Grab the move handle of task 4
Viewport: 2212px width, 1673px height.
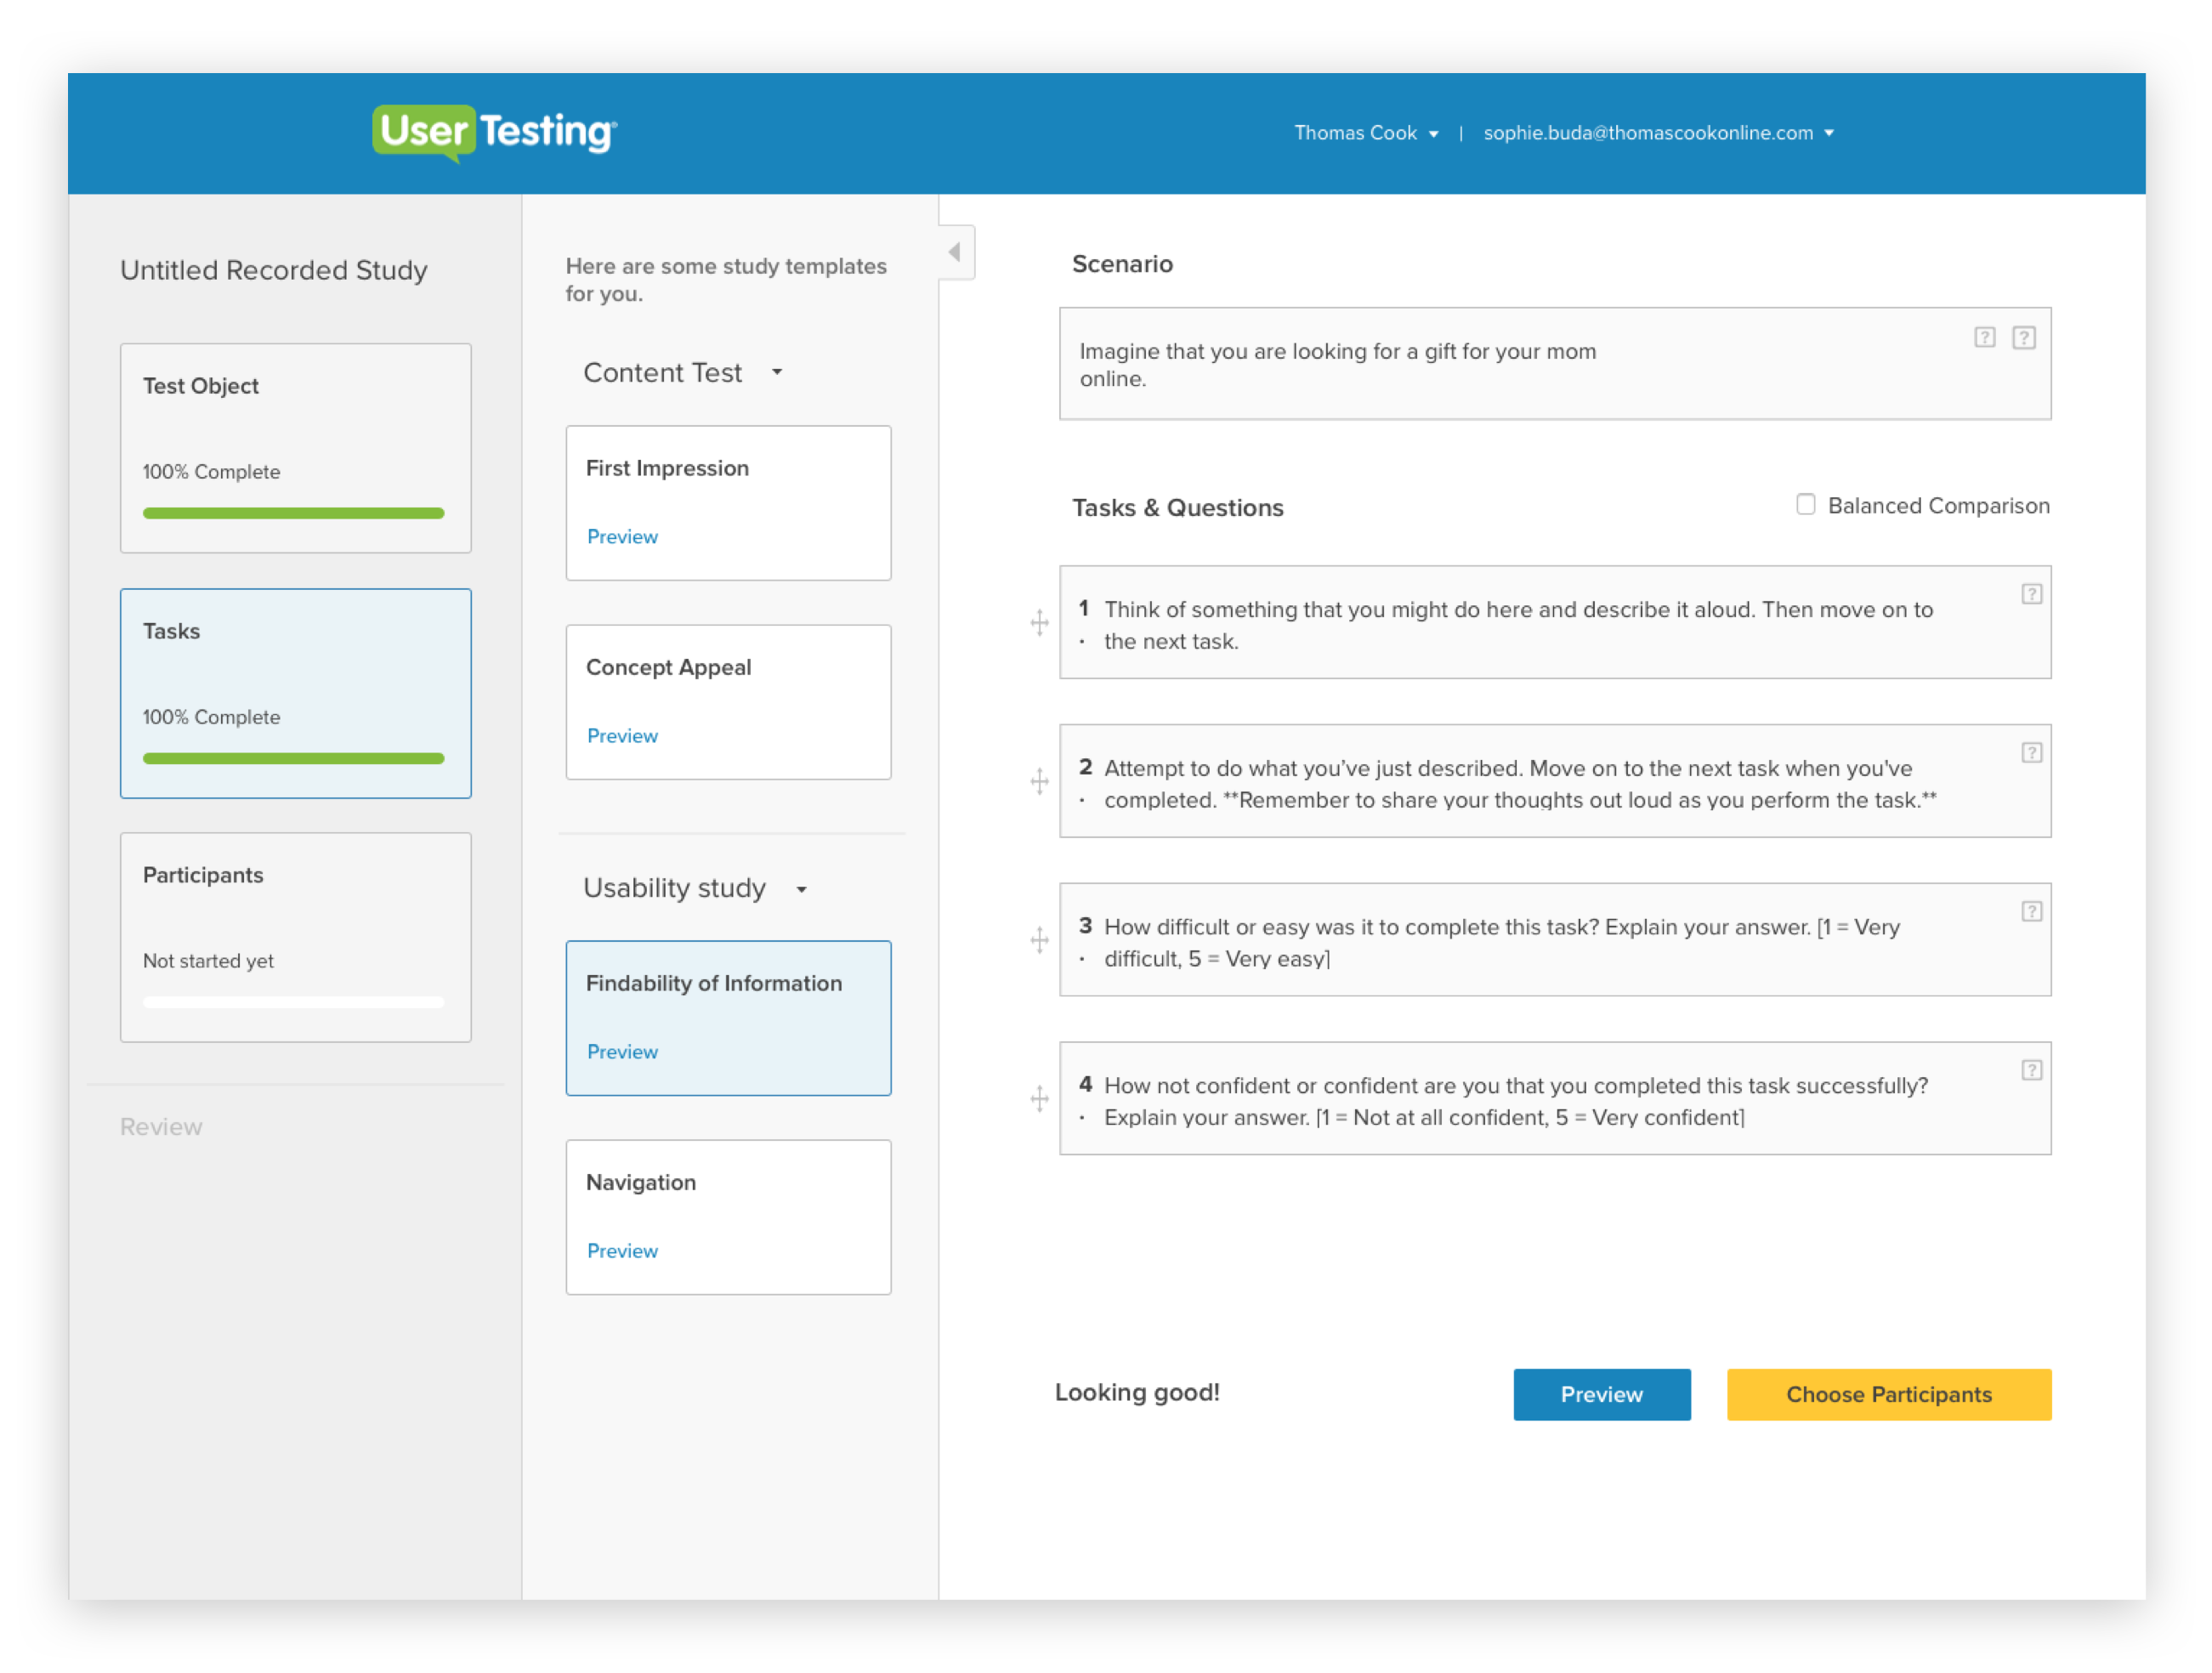click(x=1040, y=1099)
